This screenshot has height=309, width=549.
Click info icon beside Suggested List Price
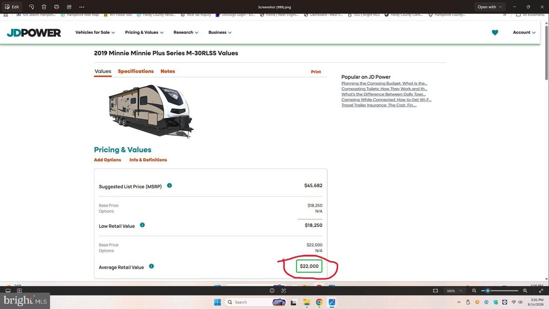(169, 185)
